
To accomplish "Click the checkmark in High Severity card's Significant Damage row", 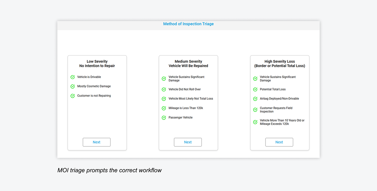I will [255, 79].
